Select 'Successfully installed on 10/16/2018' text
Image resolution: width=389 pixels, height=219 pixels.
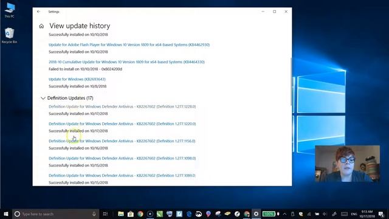tap(78, 148)
